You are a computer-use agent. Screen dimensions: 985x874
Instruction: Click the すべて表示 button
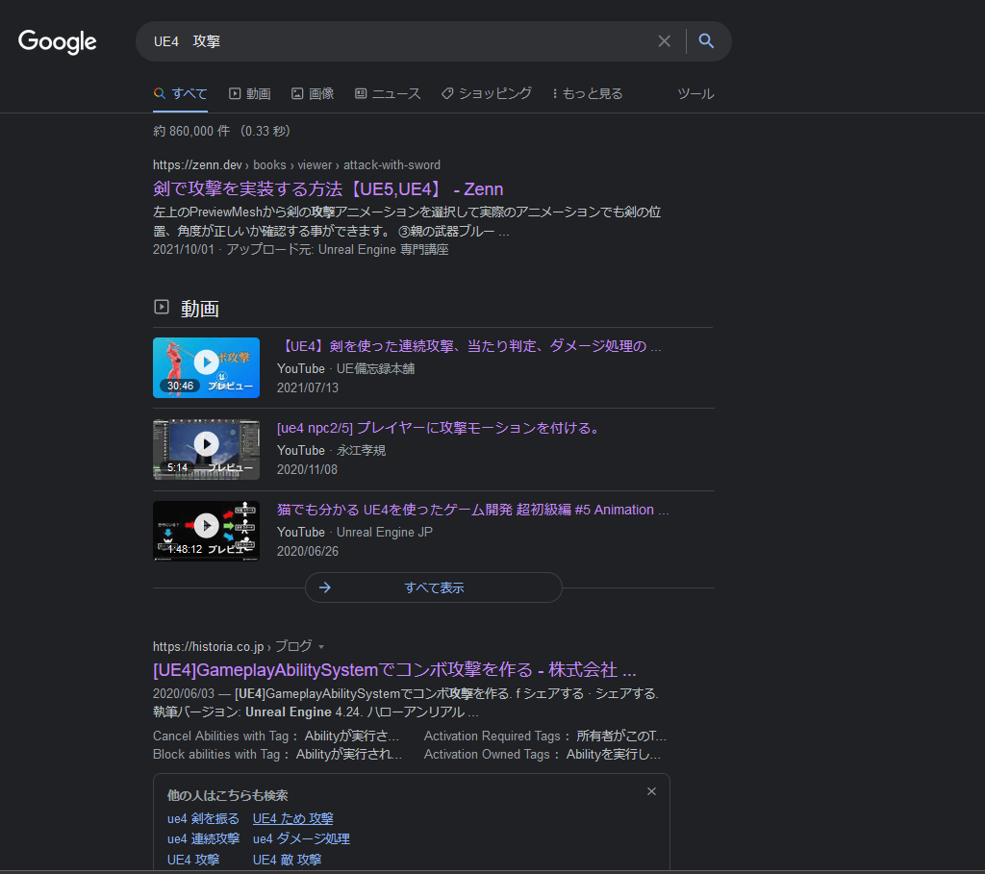pos(434,587)
